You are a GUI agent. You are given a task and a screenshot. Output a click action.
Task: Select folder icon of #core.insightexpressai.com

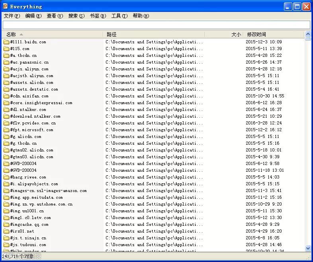pyautogui.click(x=6, y=103)
